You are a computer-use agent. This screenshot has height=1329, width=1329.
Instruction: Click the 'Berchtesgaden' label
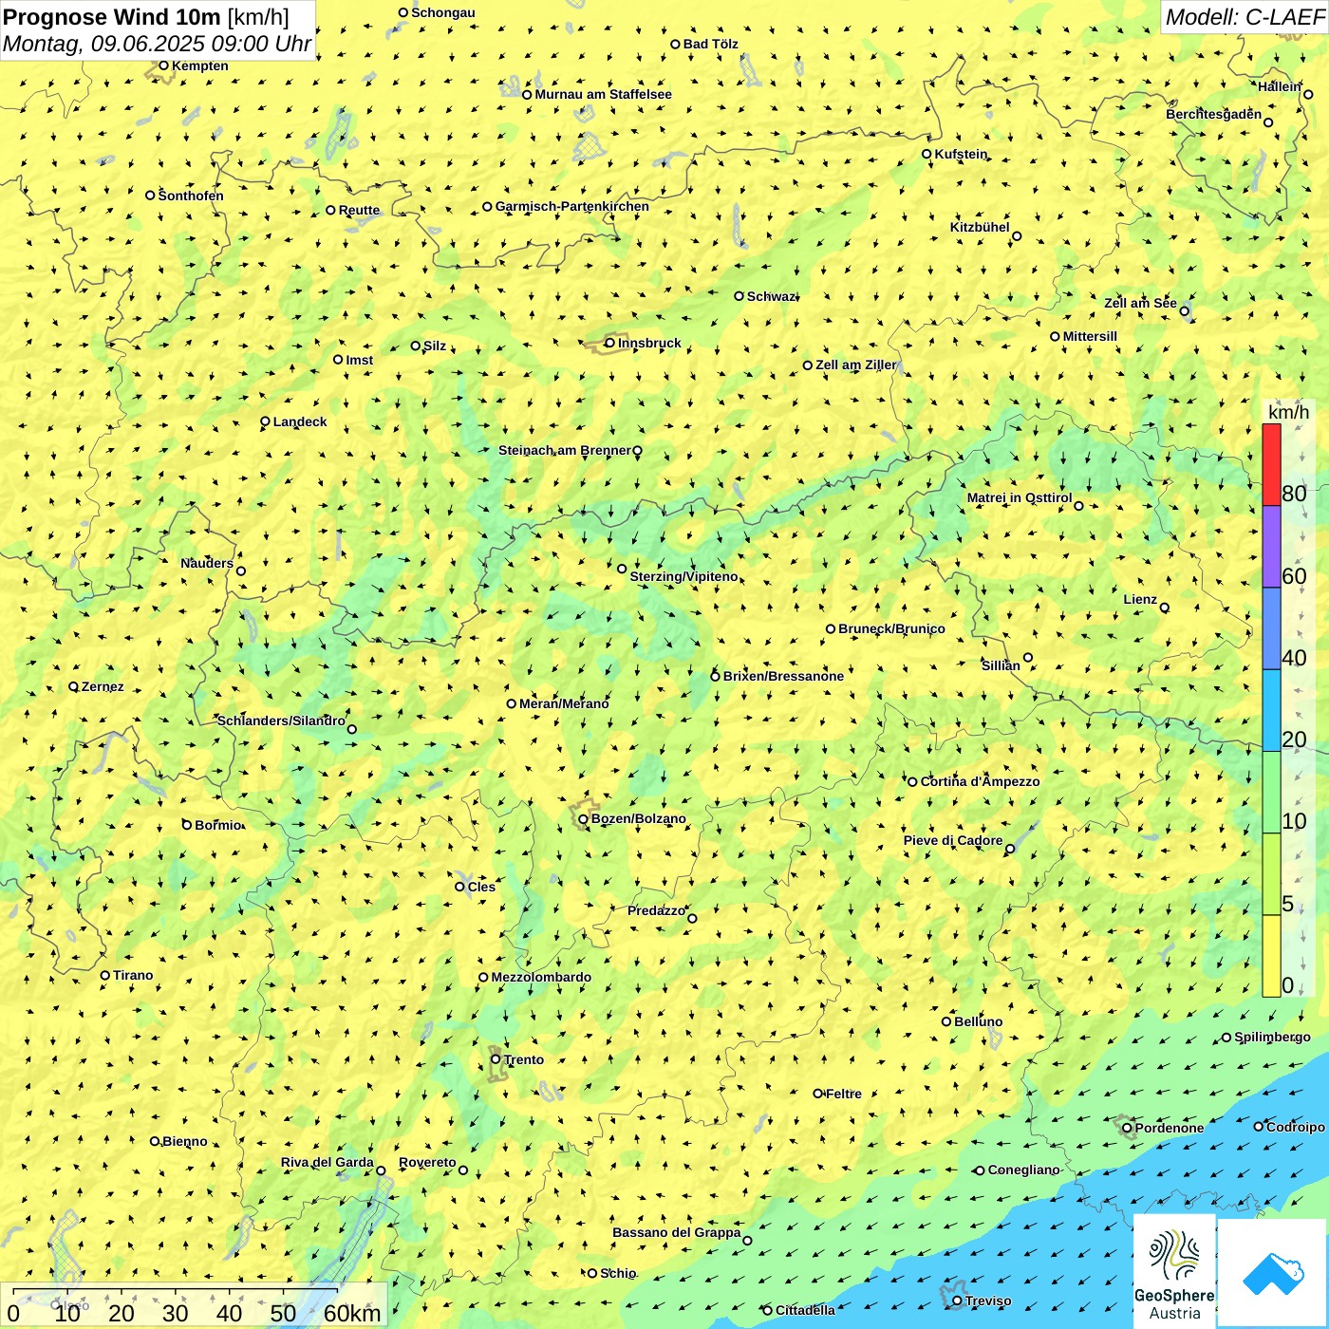(1214, 114)
